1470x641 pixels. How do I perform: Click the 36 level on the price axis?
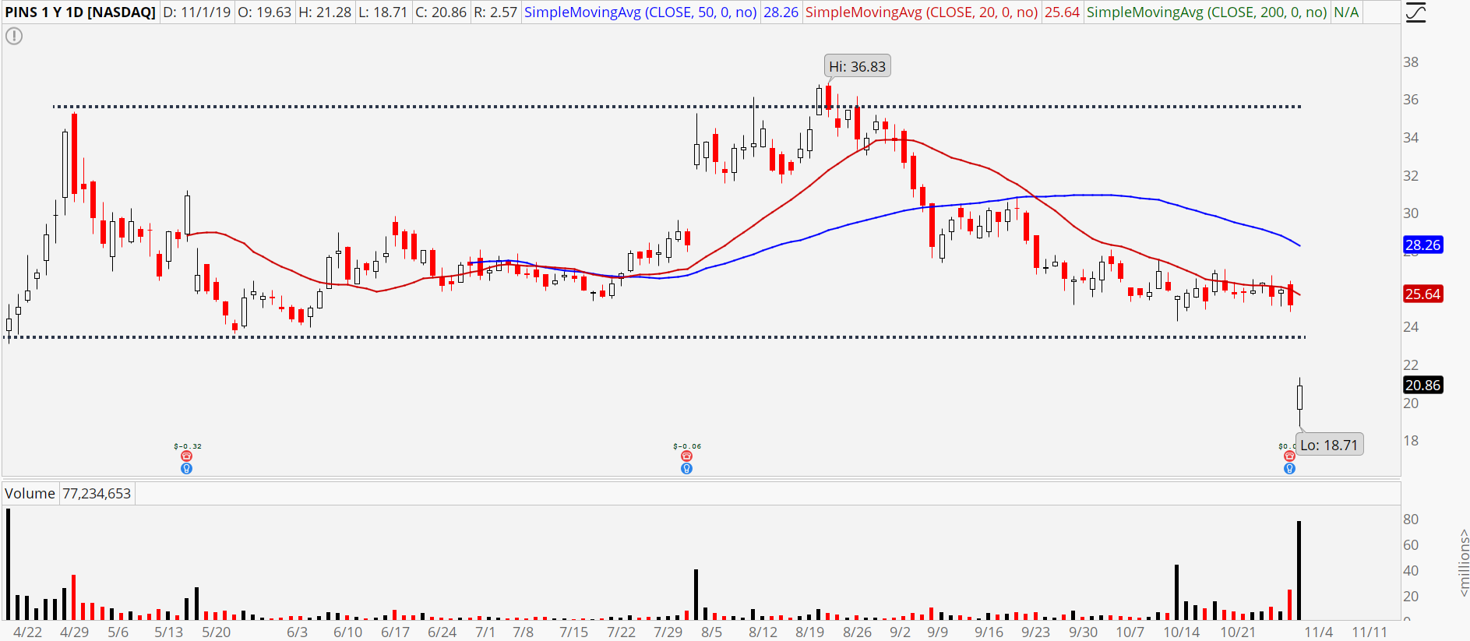[1411, 99]
